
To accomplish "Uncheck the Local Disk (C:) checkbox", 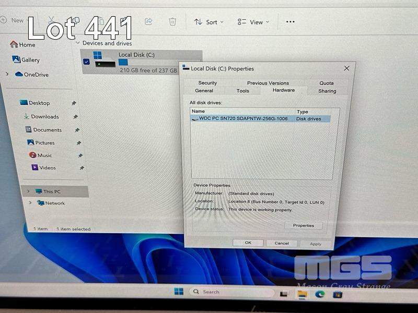I will 86,62.
